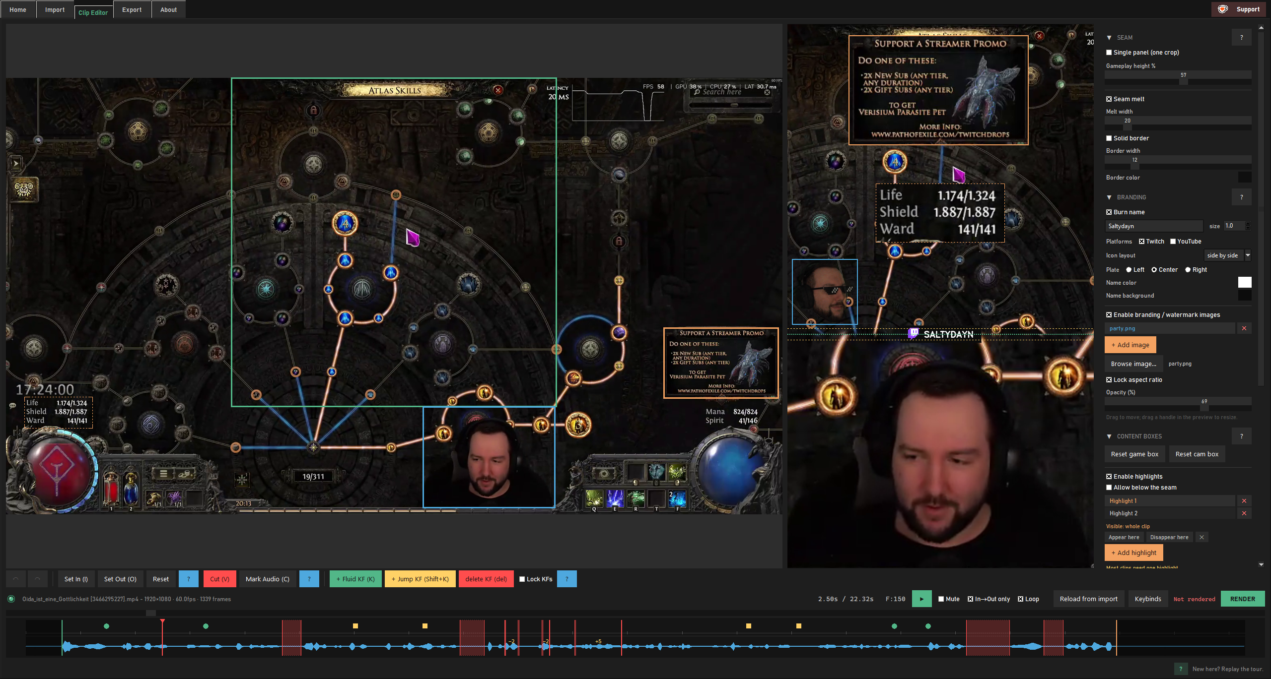Increase name size with the stepper arrows
Image resolution: width=1271 pixels, height=679 pixels.
tap(1248, 224)
